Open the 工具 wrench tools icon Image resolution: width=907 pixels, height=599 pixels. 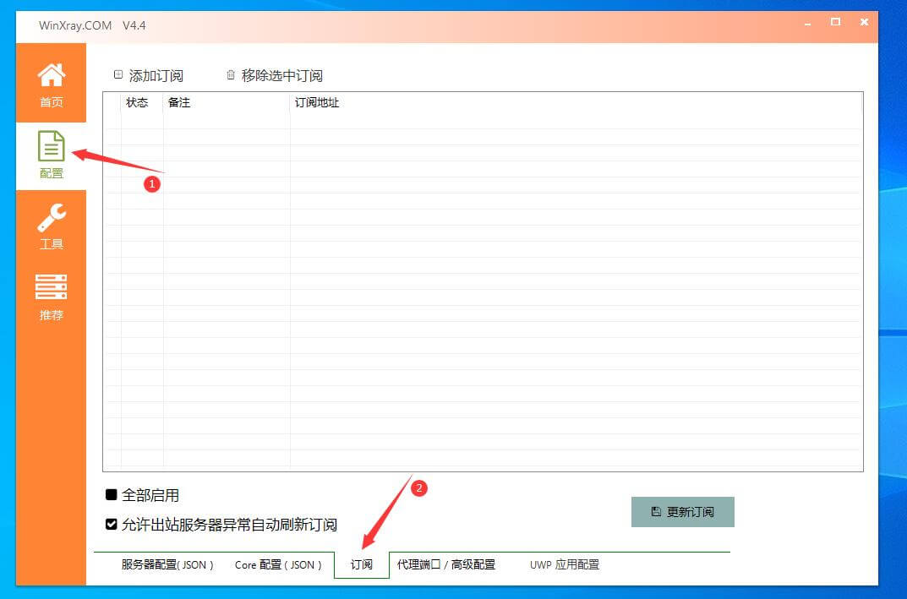(51, 226)
